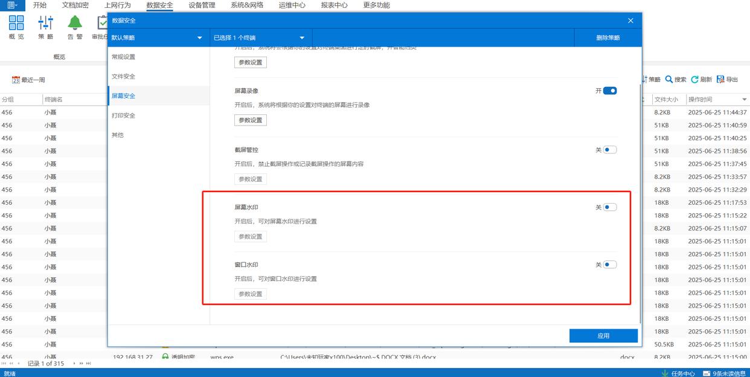Select 屏幕安全 in the dialog sidebar
This screenshot has width=750, height=377.
[159, 95]
